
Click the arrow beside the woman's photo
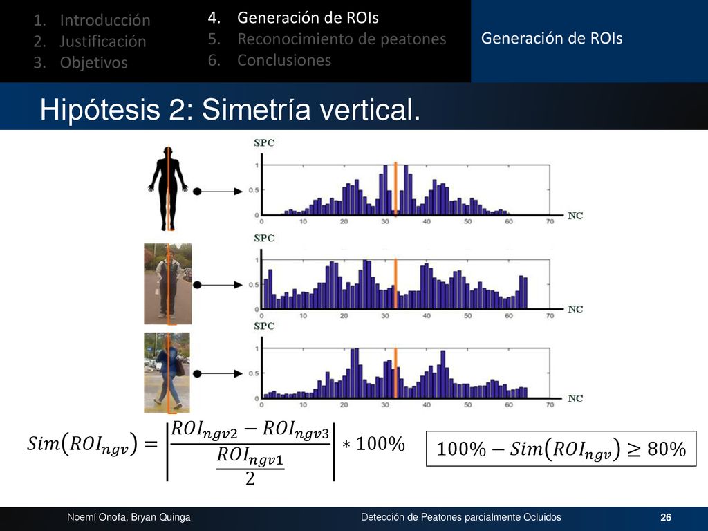tap(218, 374)
